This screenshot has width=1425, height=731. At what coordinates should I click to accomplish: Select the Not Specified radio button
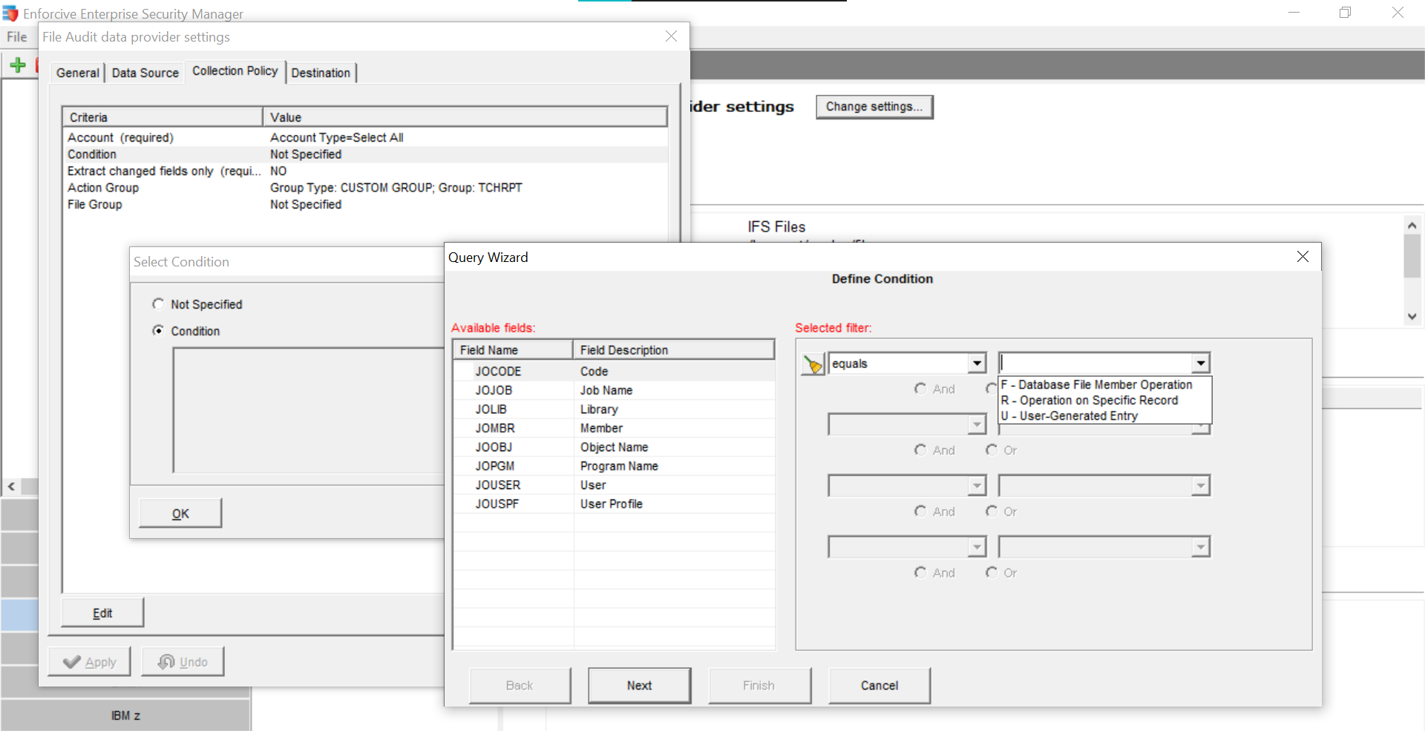point(157,304)
